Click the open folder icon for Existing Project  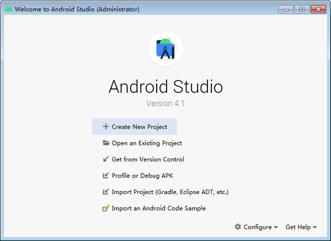click(x=106, y=143)
